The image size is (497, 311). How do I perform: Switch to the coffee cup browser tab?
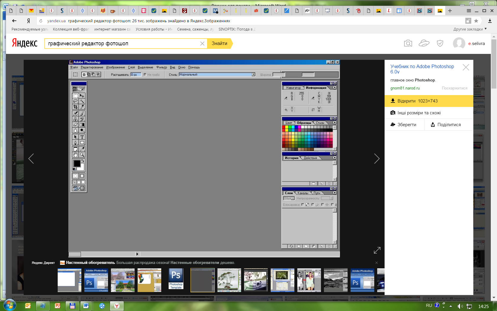pyautogui.click(x=113, y=11)
